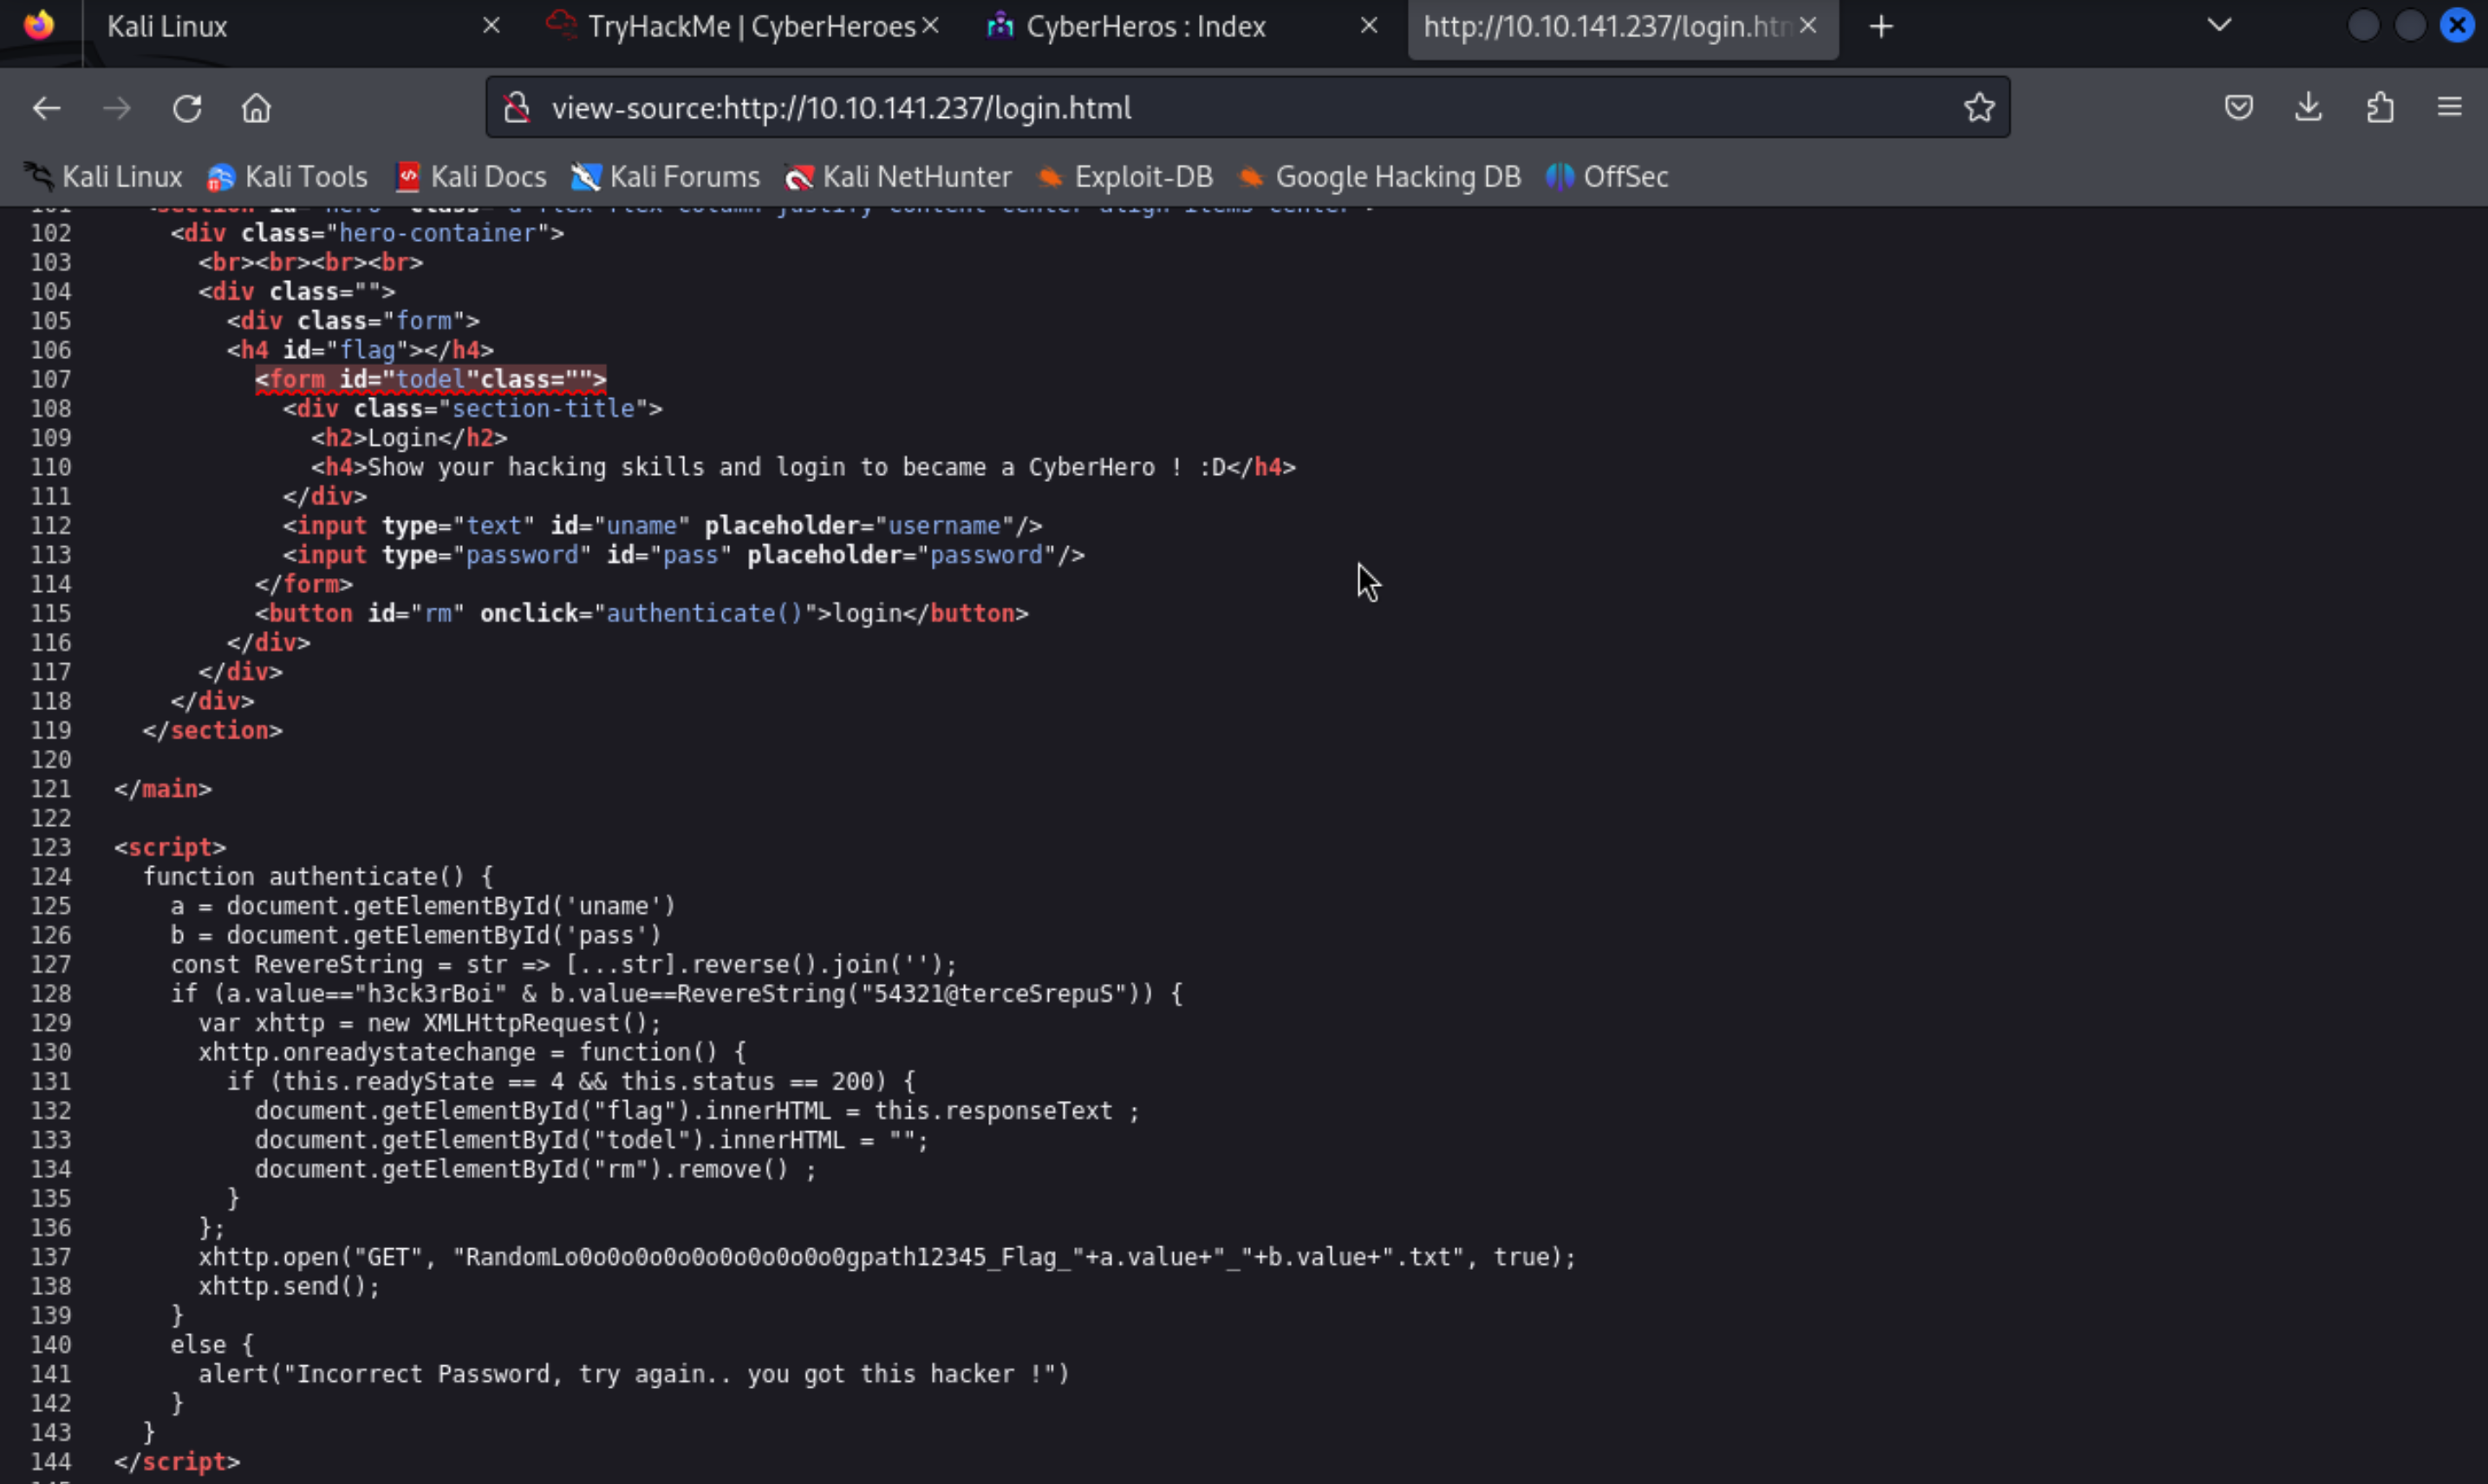2488x1484 pixels.
Task: Open the Kali Tools bookmark
Action: tap(288, 177)
